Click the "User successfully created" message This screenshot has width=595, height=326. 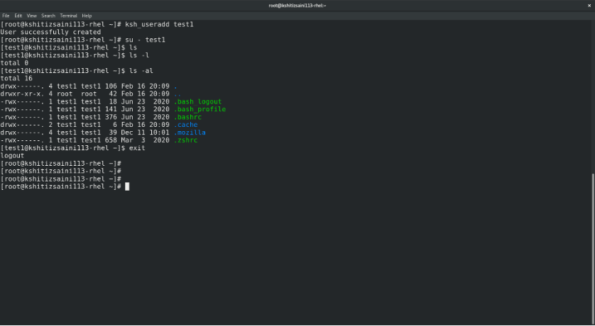(x=50, y=32)
